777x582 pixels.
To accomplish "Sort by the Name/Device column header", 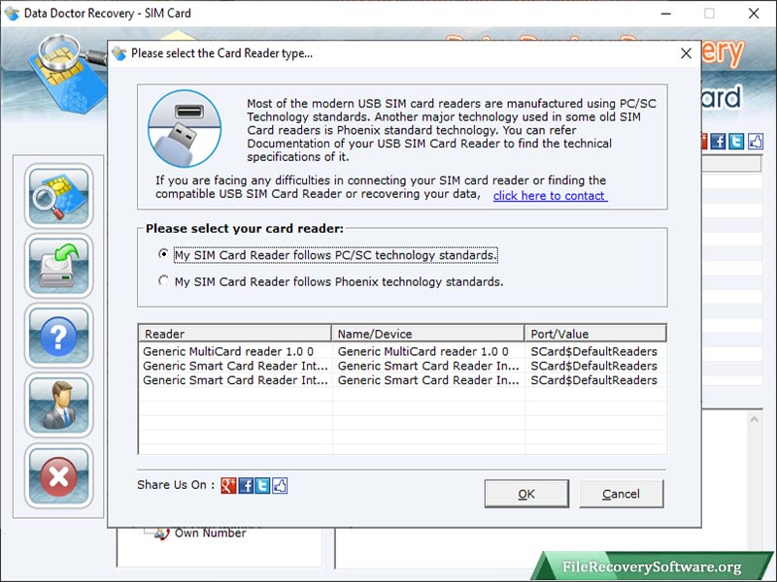I will 428,334.
